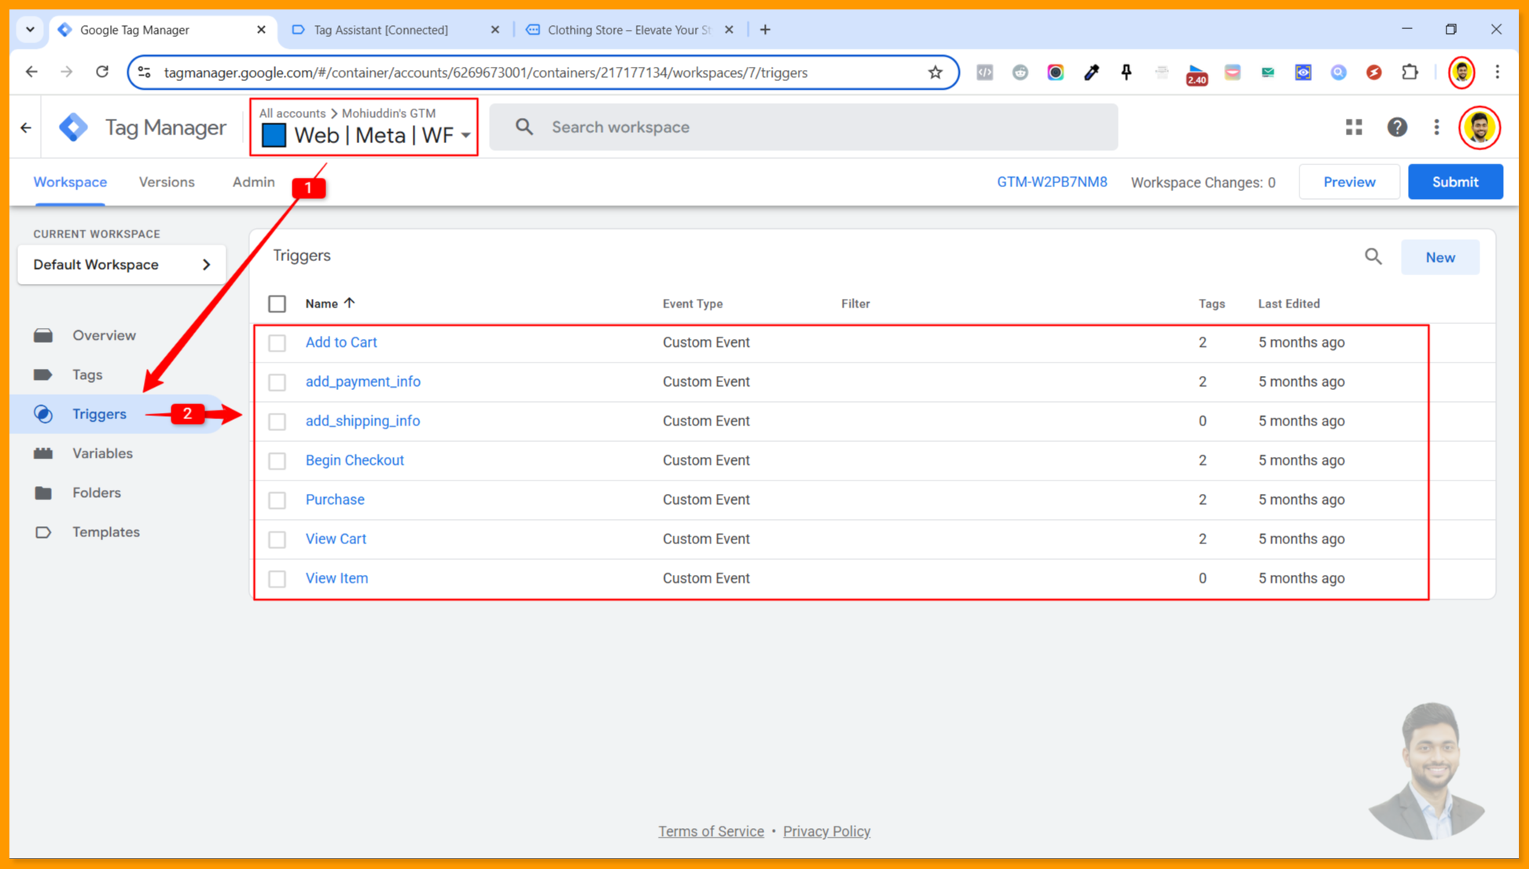
Task: Open the Google apps grid launcher
Action: coord(1354,127)
